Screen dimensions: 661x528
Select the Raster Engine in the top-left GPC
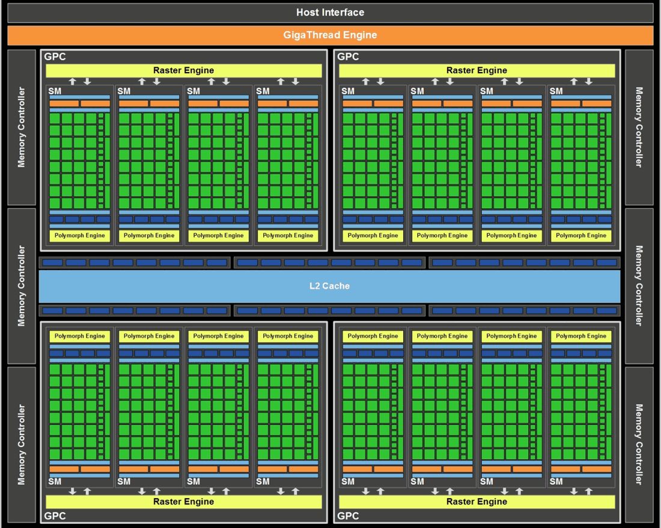(x=183, y=71)
